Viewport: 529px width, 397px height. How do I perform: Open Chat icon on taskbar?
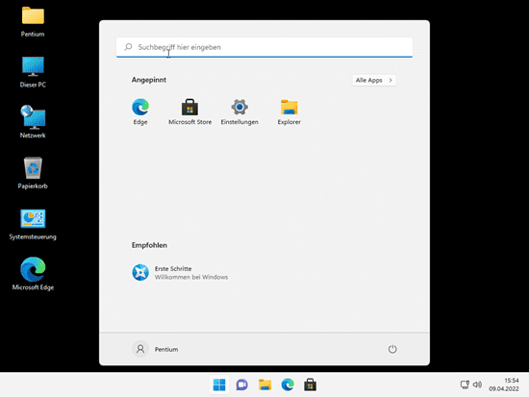tap(241, 385)
